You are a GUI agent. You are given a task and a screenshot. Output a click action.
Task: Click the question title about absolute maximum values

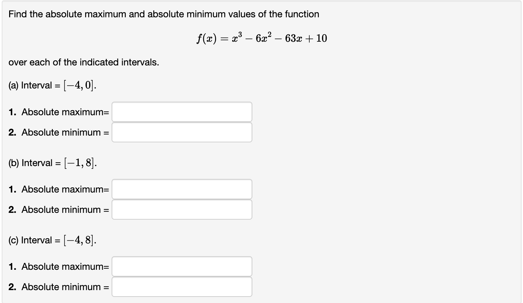point(163,14)
